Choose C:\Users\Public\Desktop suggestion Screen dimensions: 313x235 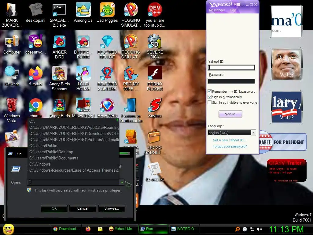coord(73,152)
